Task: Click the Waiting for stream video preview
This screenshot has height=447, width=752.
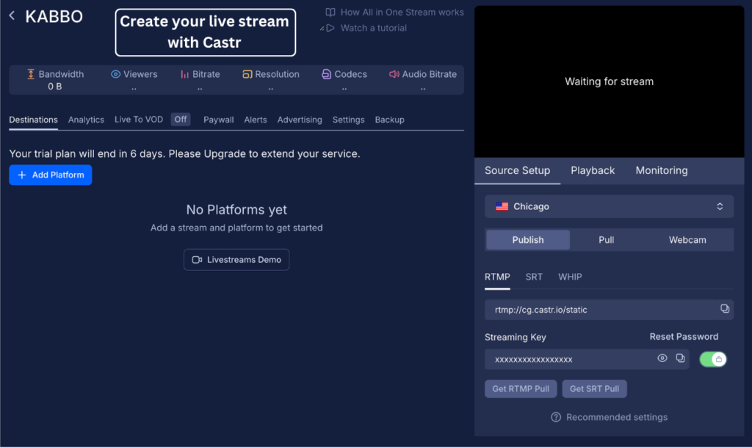Action: pos(609,81)
